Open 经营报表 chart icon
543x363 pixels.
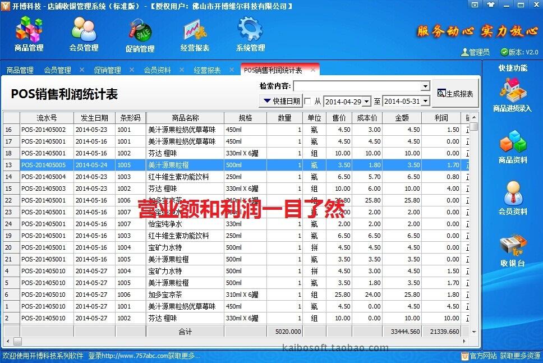(x=195, y=34)
